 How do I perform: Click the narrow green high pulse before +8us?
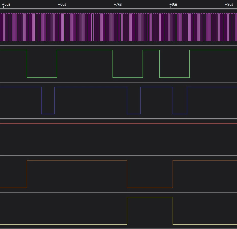tap(151, 64)
